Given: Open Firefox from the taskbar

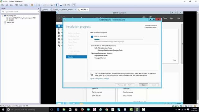Looking at the screenshot, I should (82, 110).
